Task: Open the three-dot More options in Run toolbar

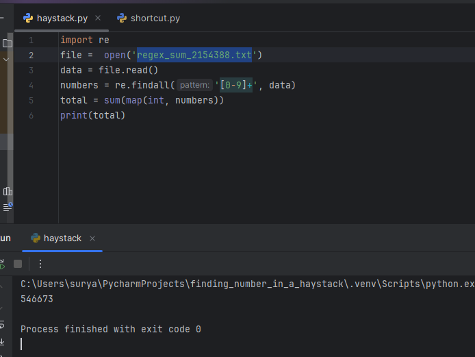Action: [x=40, y=264]
